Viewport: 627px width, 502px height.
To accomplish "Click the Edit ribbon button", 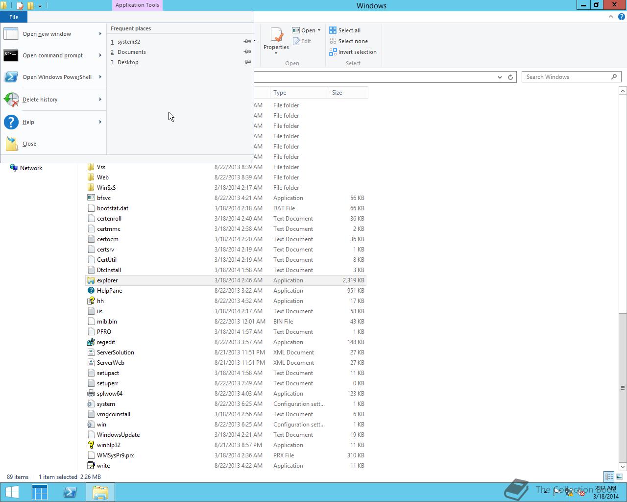I will click(302, 41).
